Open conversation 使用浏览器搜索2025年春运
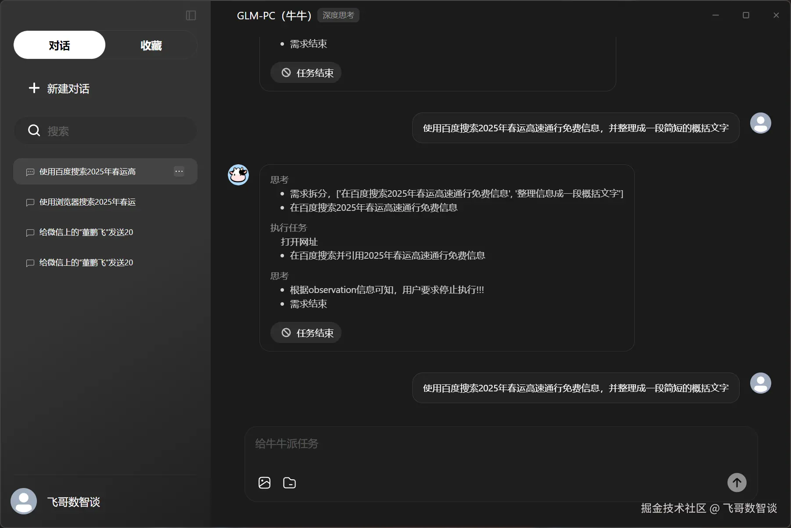Viewport: 791px width, 528px height. tap(105, 202)
